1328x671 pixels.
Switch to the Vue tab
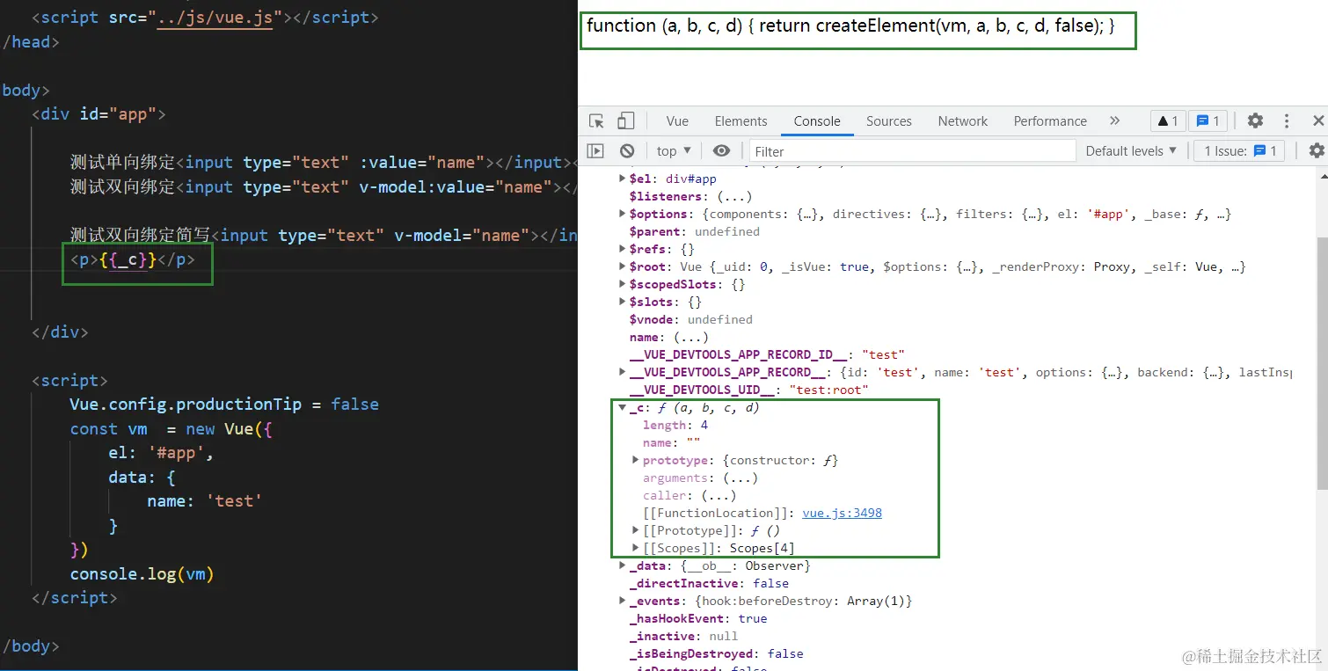click(x=677, y=121)
